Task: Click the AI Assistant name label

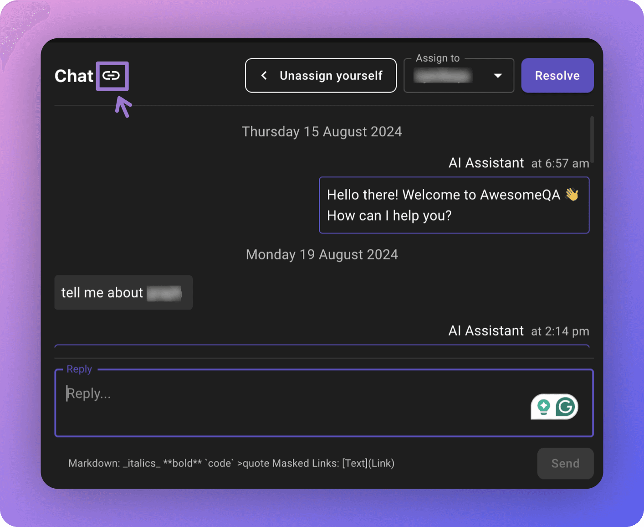Action: (486, 163)
